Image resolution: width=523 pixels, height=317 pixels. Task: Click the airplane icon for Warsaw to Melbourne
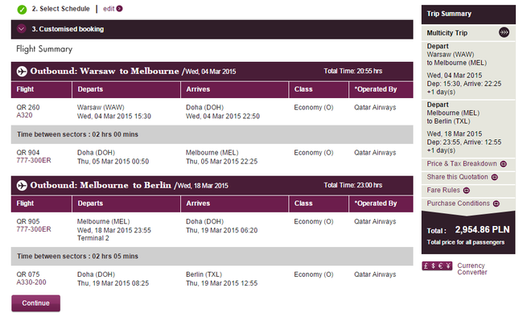(22, 71)
